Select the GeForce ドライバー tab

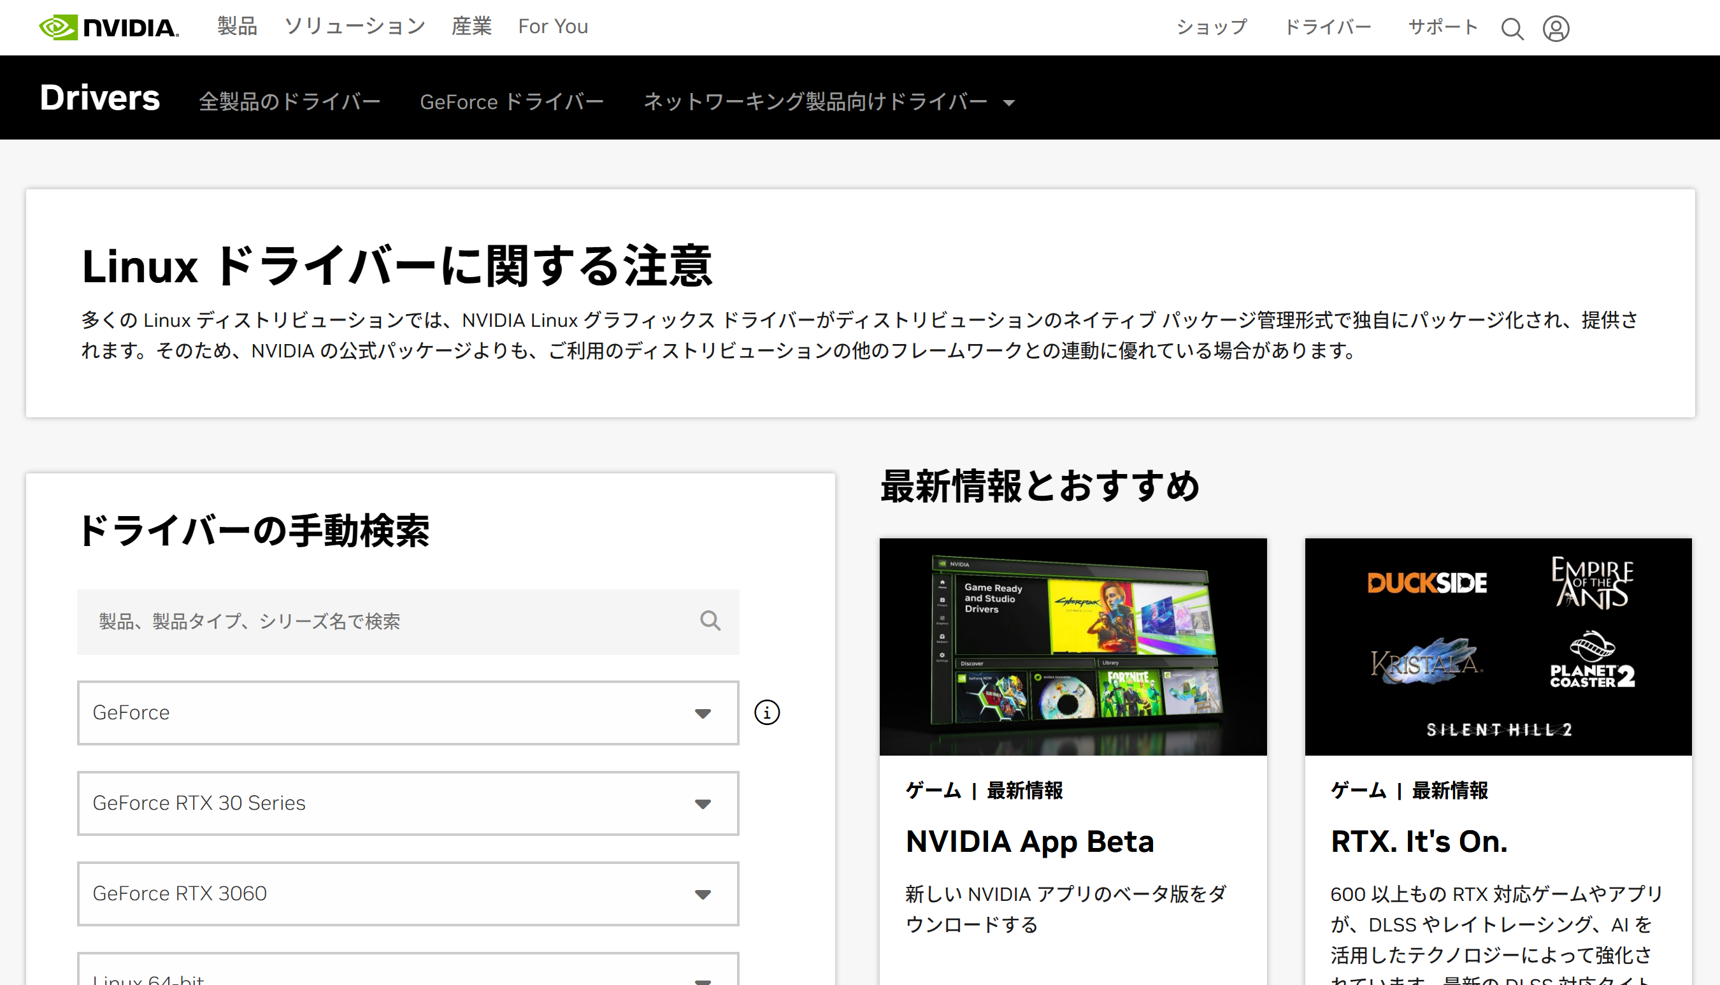(x=512, y=101)
